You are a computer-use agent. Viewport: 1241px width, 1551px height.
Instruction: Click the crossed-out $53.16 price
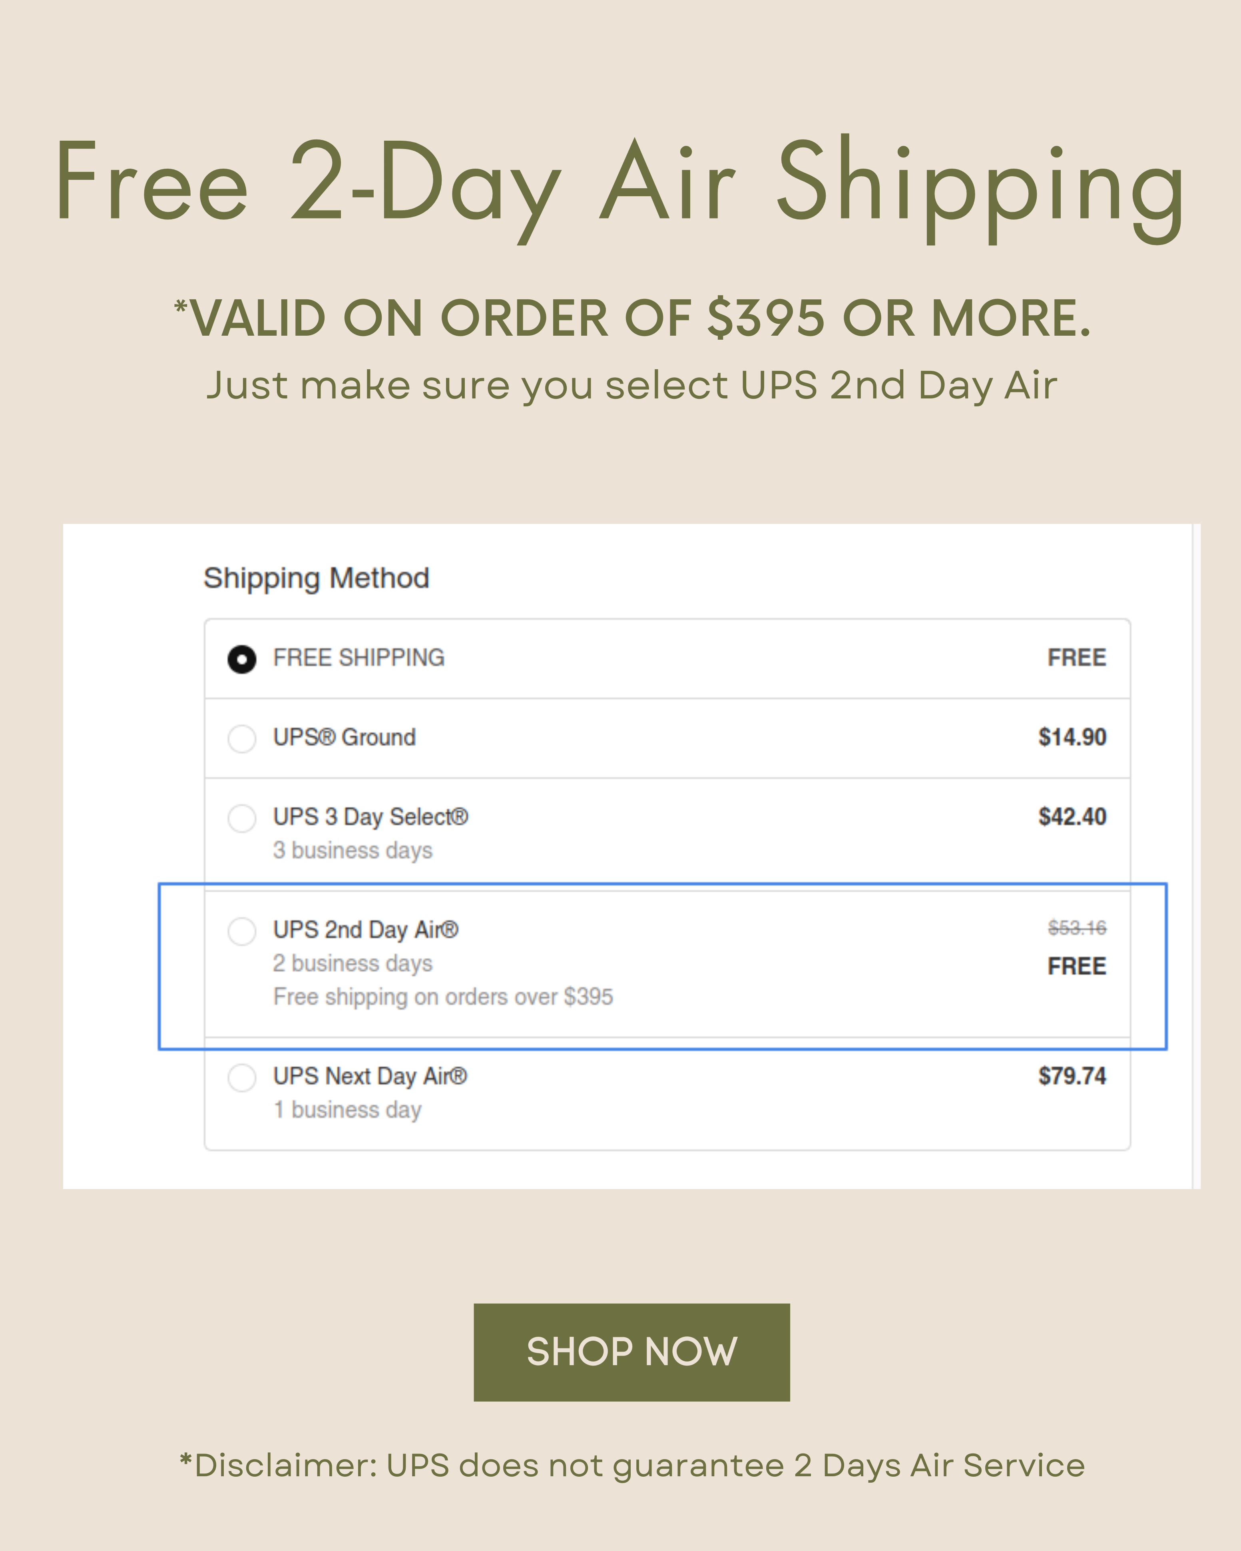click(1077, 928)
